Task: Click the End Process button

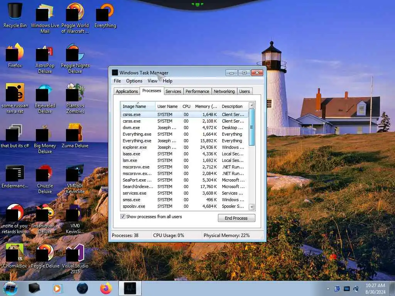Action: click(236, 218)
